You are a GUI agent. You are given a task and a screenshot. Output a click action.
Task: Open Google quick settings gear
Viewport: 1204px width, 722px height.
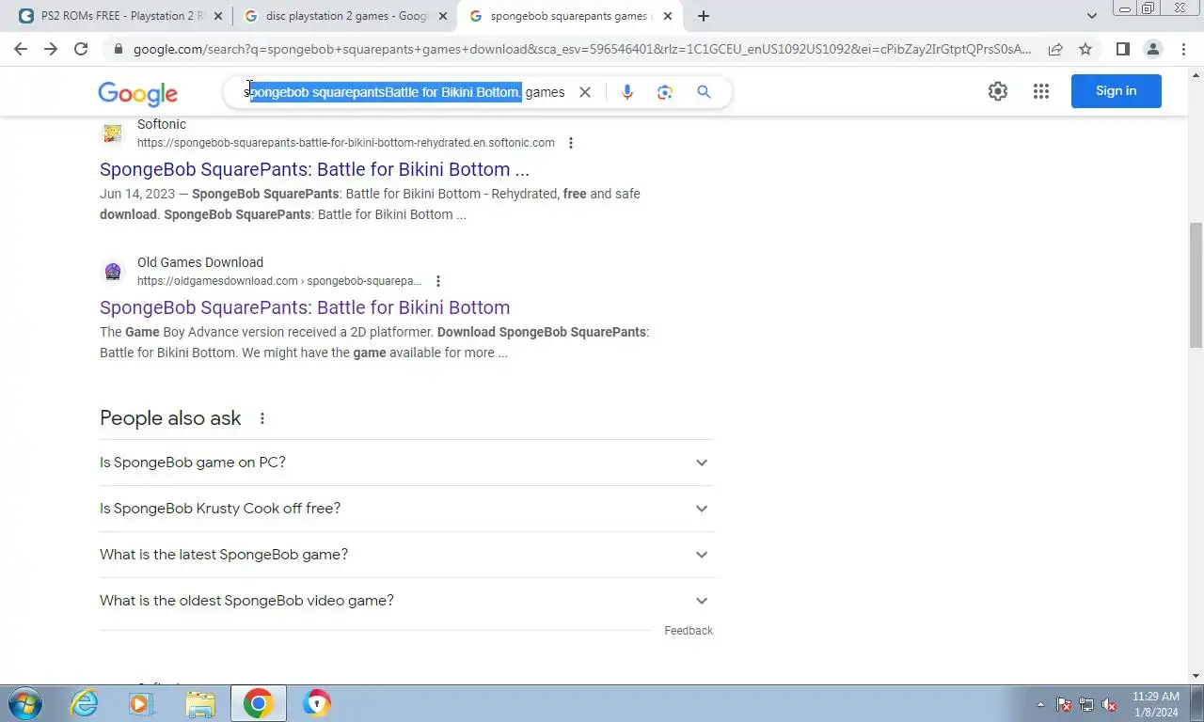(998, 91)
